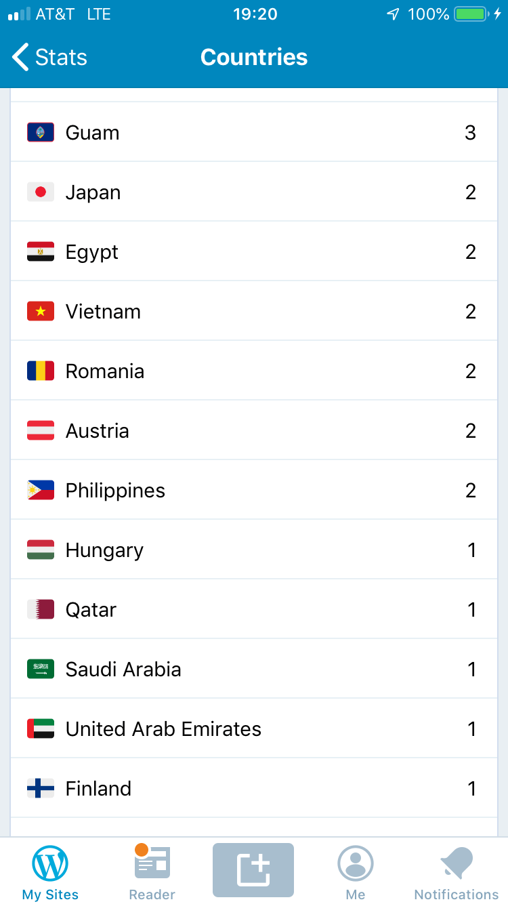
Task: Tap the Guam flag icon
Action: [41, 133]
